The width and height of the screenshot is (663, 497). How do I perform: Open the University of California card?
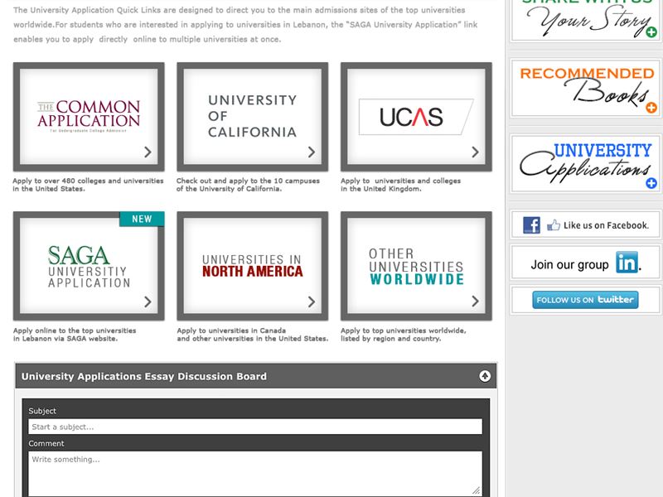click(253, 117)
